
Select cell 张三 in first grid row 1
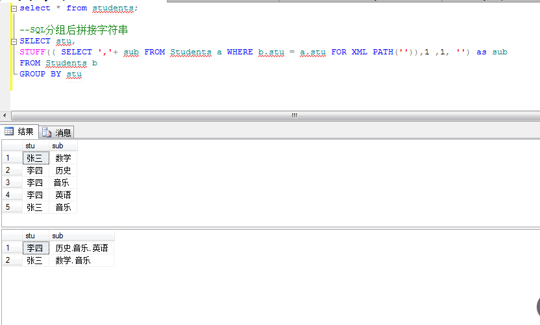click(36, 158)
